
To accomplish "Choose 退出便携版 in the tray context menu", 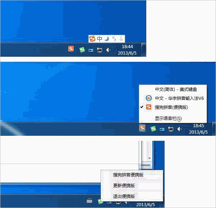I will 132,197.
